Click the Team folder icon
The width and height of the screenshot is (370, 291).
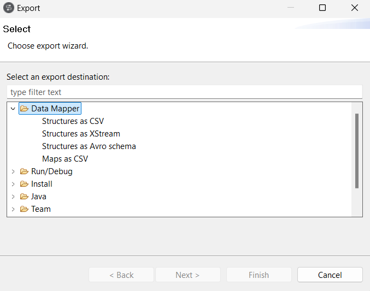pos(24,209)
